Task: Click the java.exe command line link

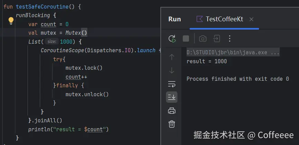Action: tap(233, 53)
